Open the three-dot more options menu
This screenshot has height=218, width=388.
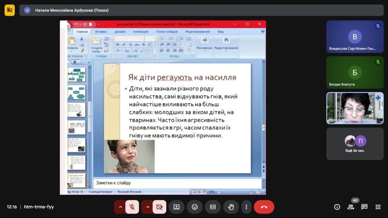coord(246,207)
